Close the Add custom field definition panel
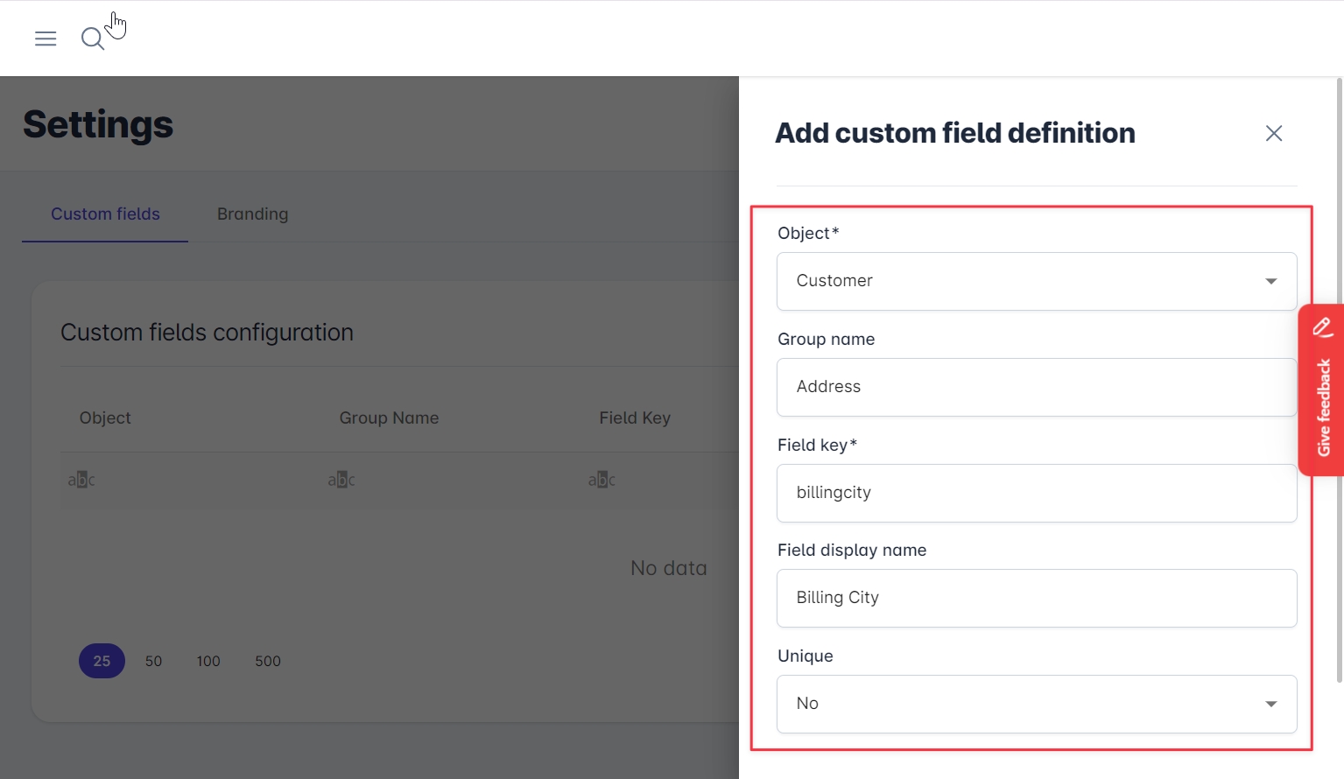Image resolution: width=1344 pixels, height=779 pixels. point(1273,133)
